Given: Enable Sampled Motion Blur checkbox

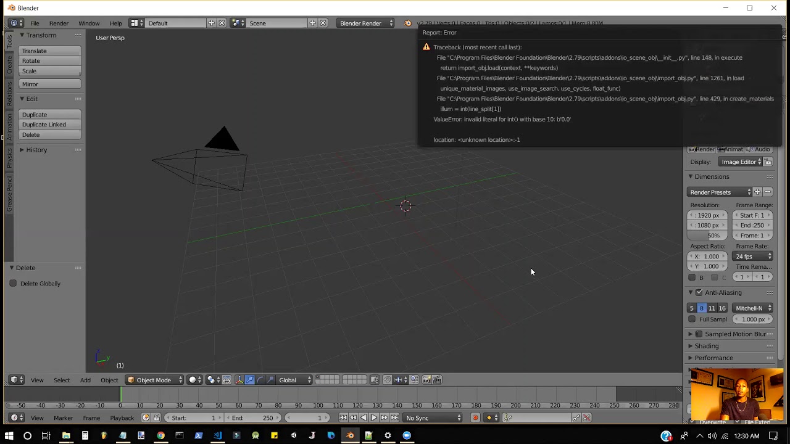Looking at the screenshot, I should 699,334.
